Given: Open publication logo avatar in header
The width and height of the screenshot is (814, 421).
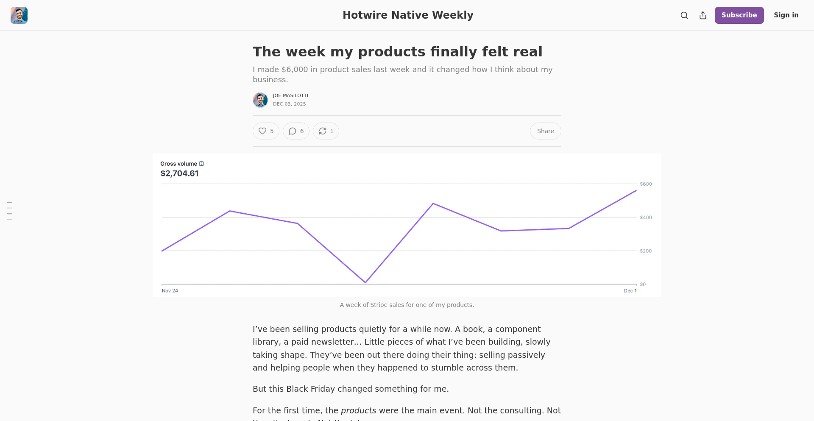Looking at the screenshot, I should pyautogui.click(x=19, y=15).
